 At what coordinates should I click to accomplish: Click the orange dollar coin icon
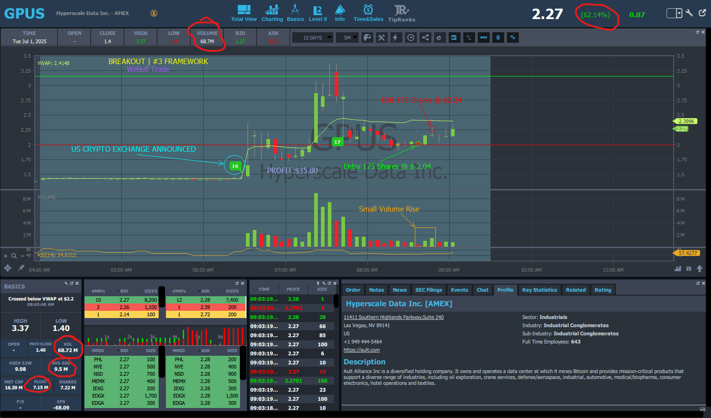point(154,13)
